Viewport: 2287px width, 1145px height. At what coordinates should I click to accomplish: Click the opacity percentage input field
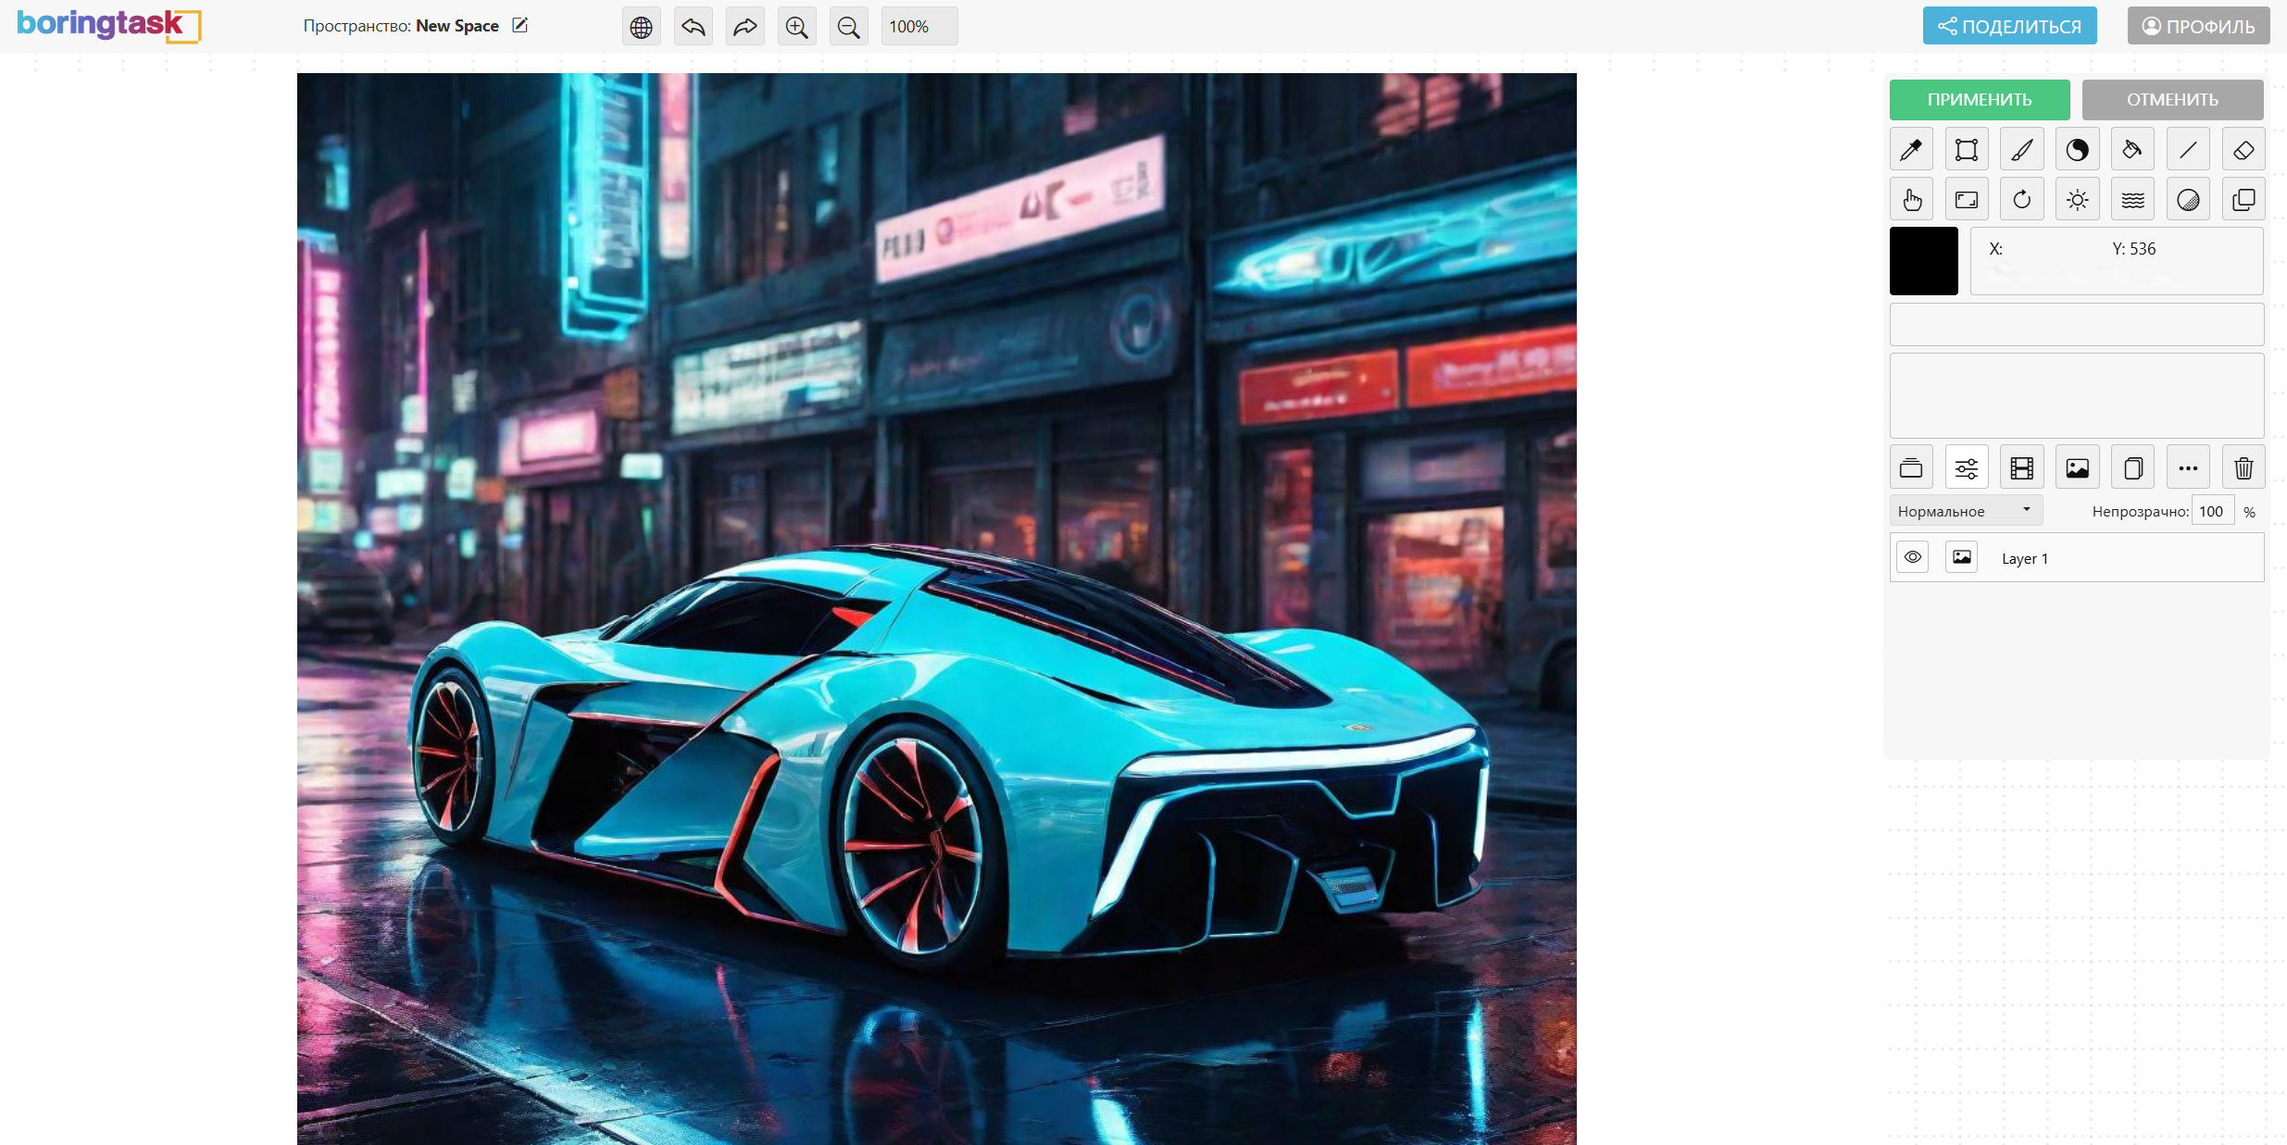point(2211,511)
